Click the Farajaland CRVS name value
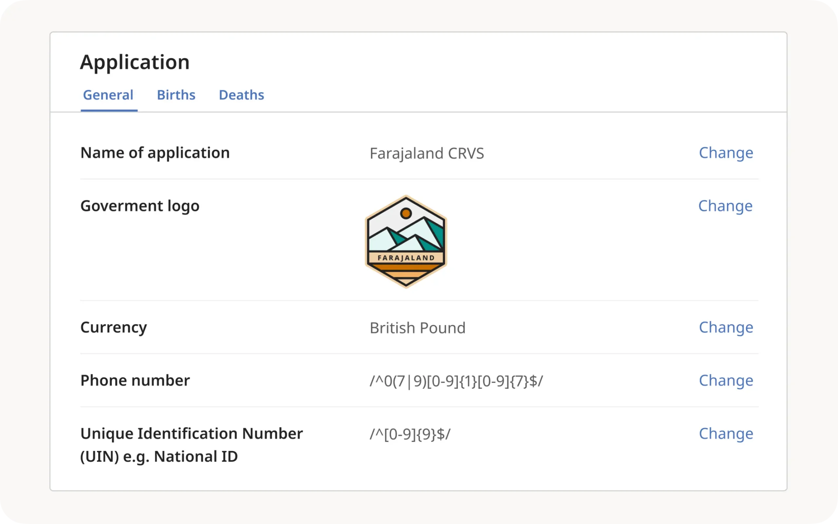 (427, 154)
